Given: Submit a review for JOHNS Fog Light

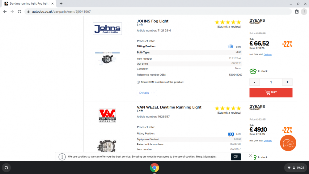Looking at the screenshot, I should coord(229,27).
